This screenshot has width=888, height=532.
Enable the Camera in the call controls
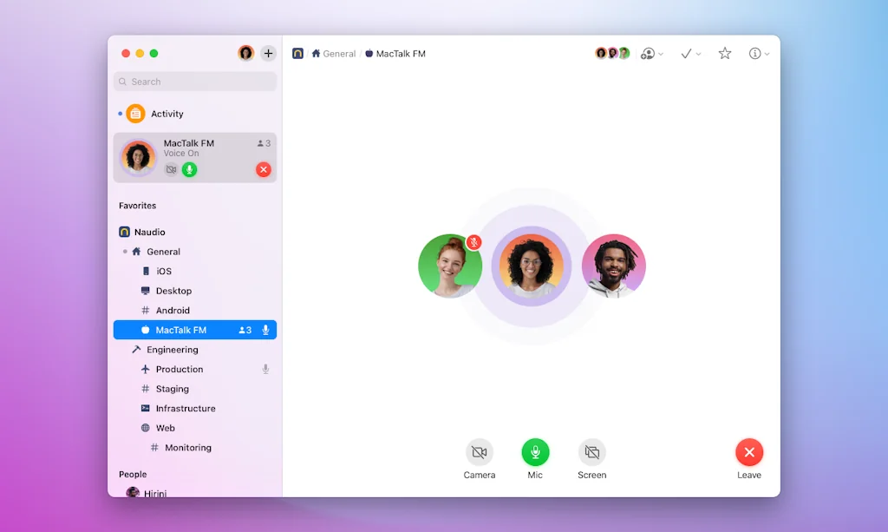pos(479,451)
